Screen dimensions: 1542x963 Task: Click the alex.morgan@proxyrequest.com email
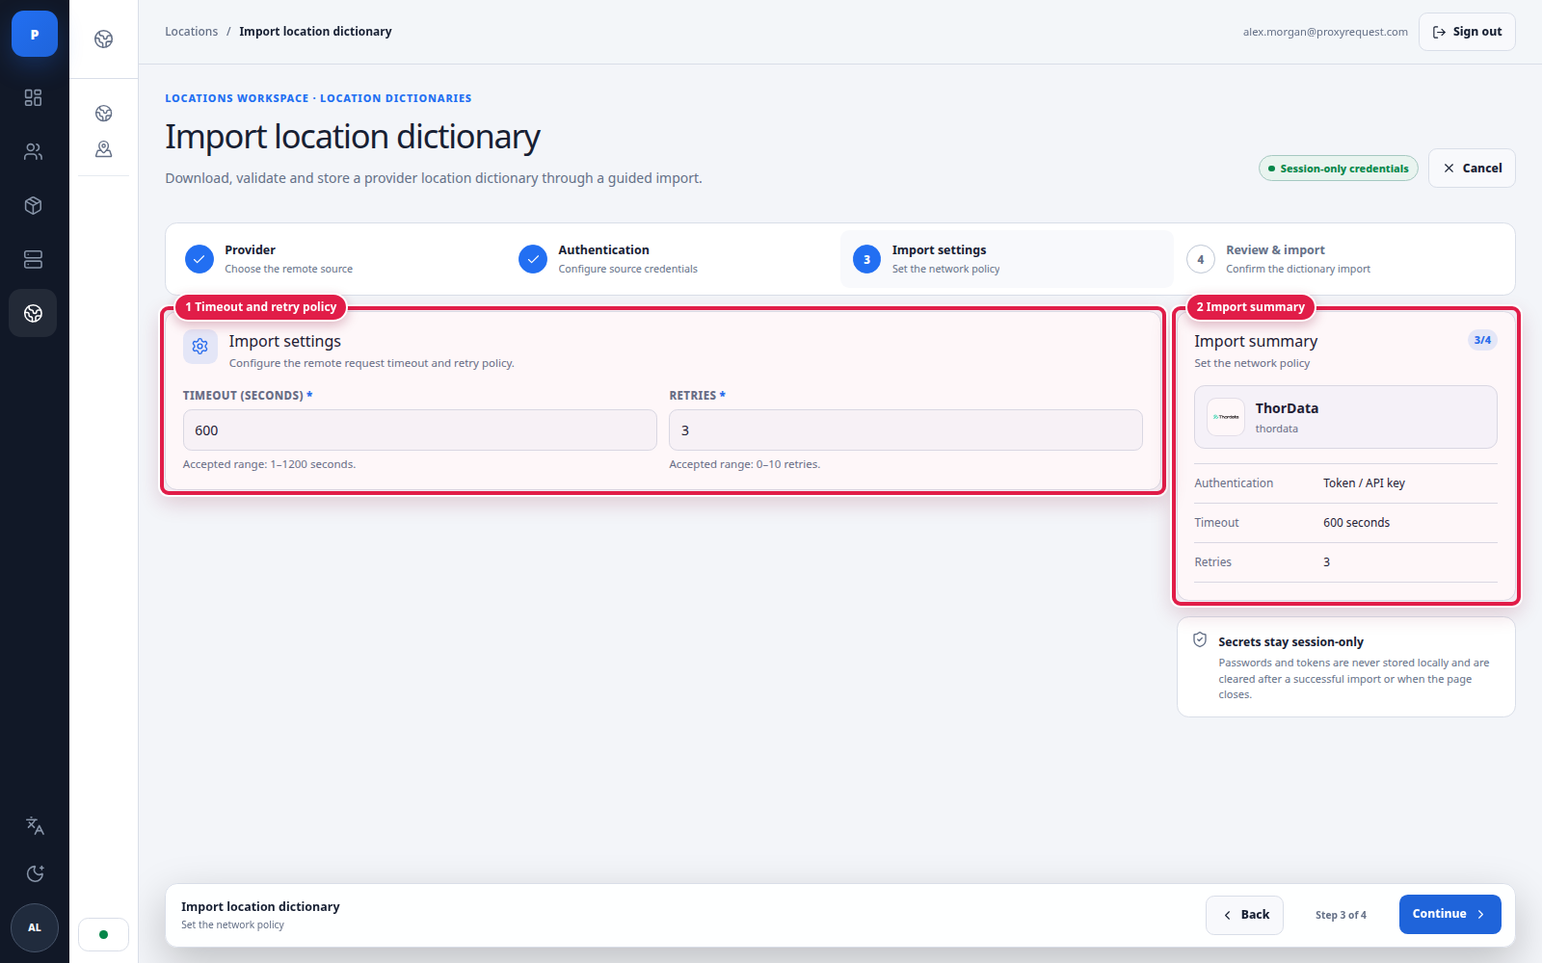pyautogui.click(x=1325, y=32)
